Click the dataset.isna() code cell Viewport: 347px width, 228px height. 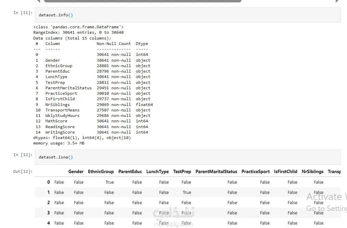(x=187, y=157)
